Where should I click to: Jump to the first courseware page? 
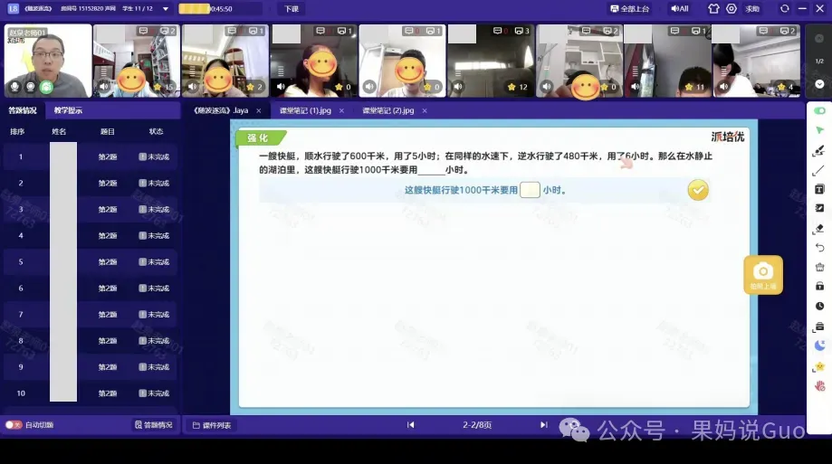pos(411,425)
